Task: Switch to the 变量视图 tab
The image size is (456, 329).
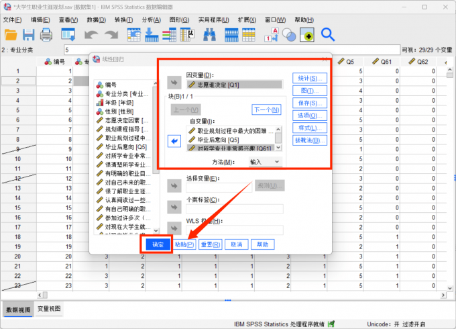Action: click(49, 309)
